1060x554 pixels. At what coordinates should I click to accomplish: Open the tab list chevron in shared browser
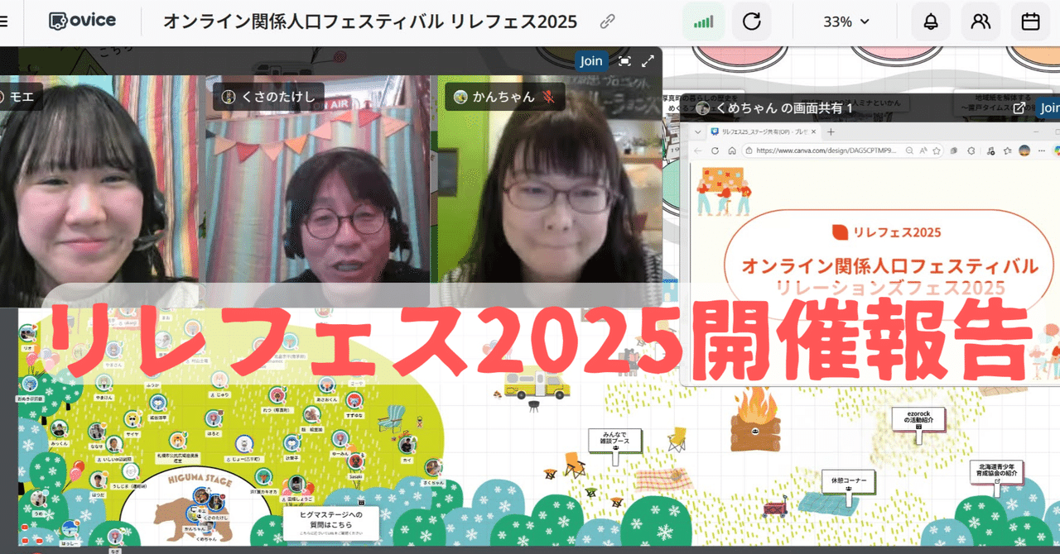[x=697, y=132]
